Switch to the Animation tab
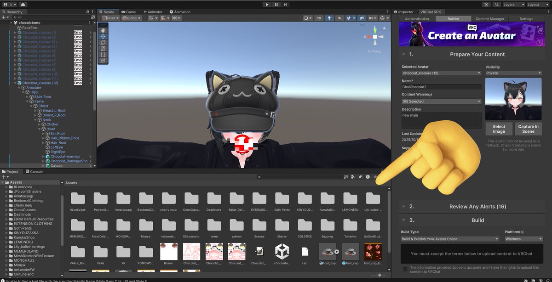 pos(180,12)
